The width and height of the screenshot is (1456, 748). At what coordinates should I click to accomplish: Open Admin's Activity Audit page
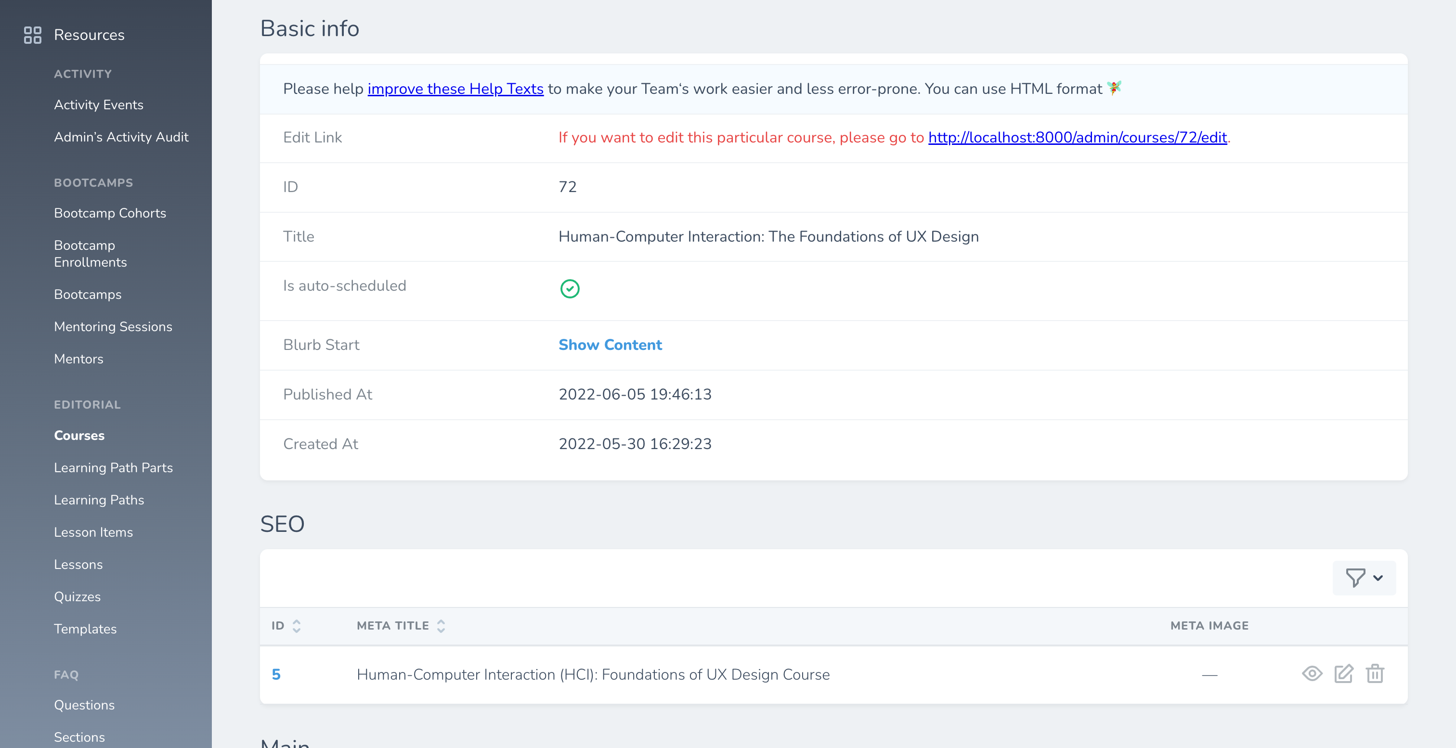point(121,137)
